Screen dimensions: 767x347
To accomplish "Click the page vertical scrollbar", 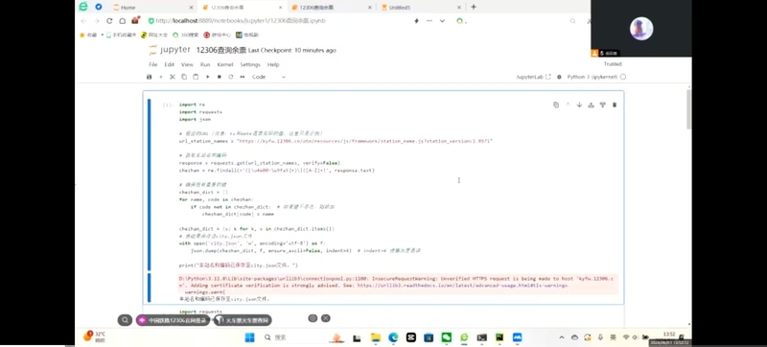I will pos(688,109).
